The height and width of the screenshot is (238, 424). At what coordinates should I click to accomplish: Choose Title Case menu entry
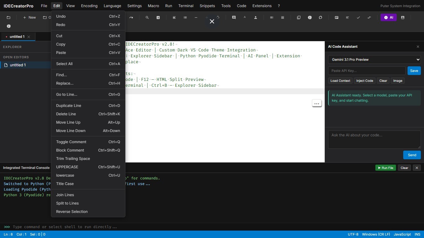click(x=88, y=184)
